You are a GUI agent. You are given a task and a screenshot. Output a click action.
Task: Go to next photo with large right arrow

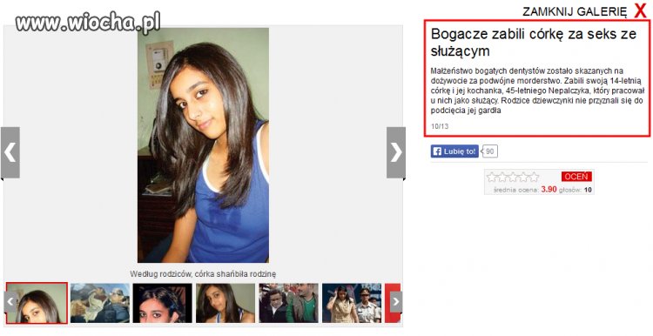click(395, 152)
